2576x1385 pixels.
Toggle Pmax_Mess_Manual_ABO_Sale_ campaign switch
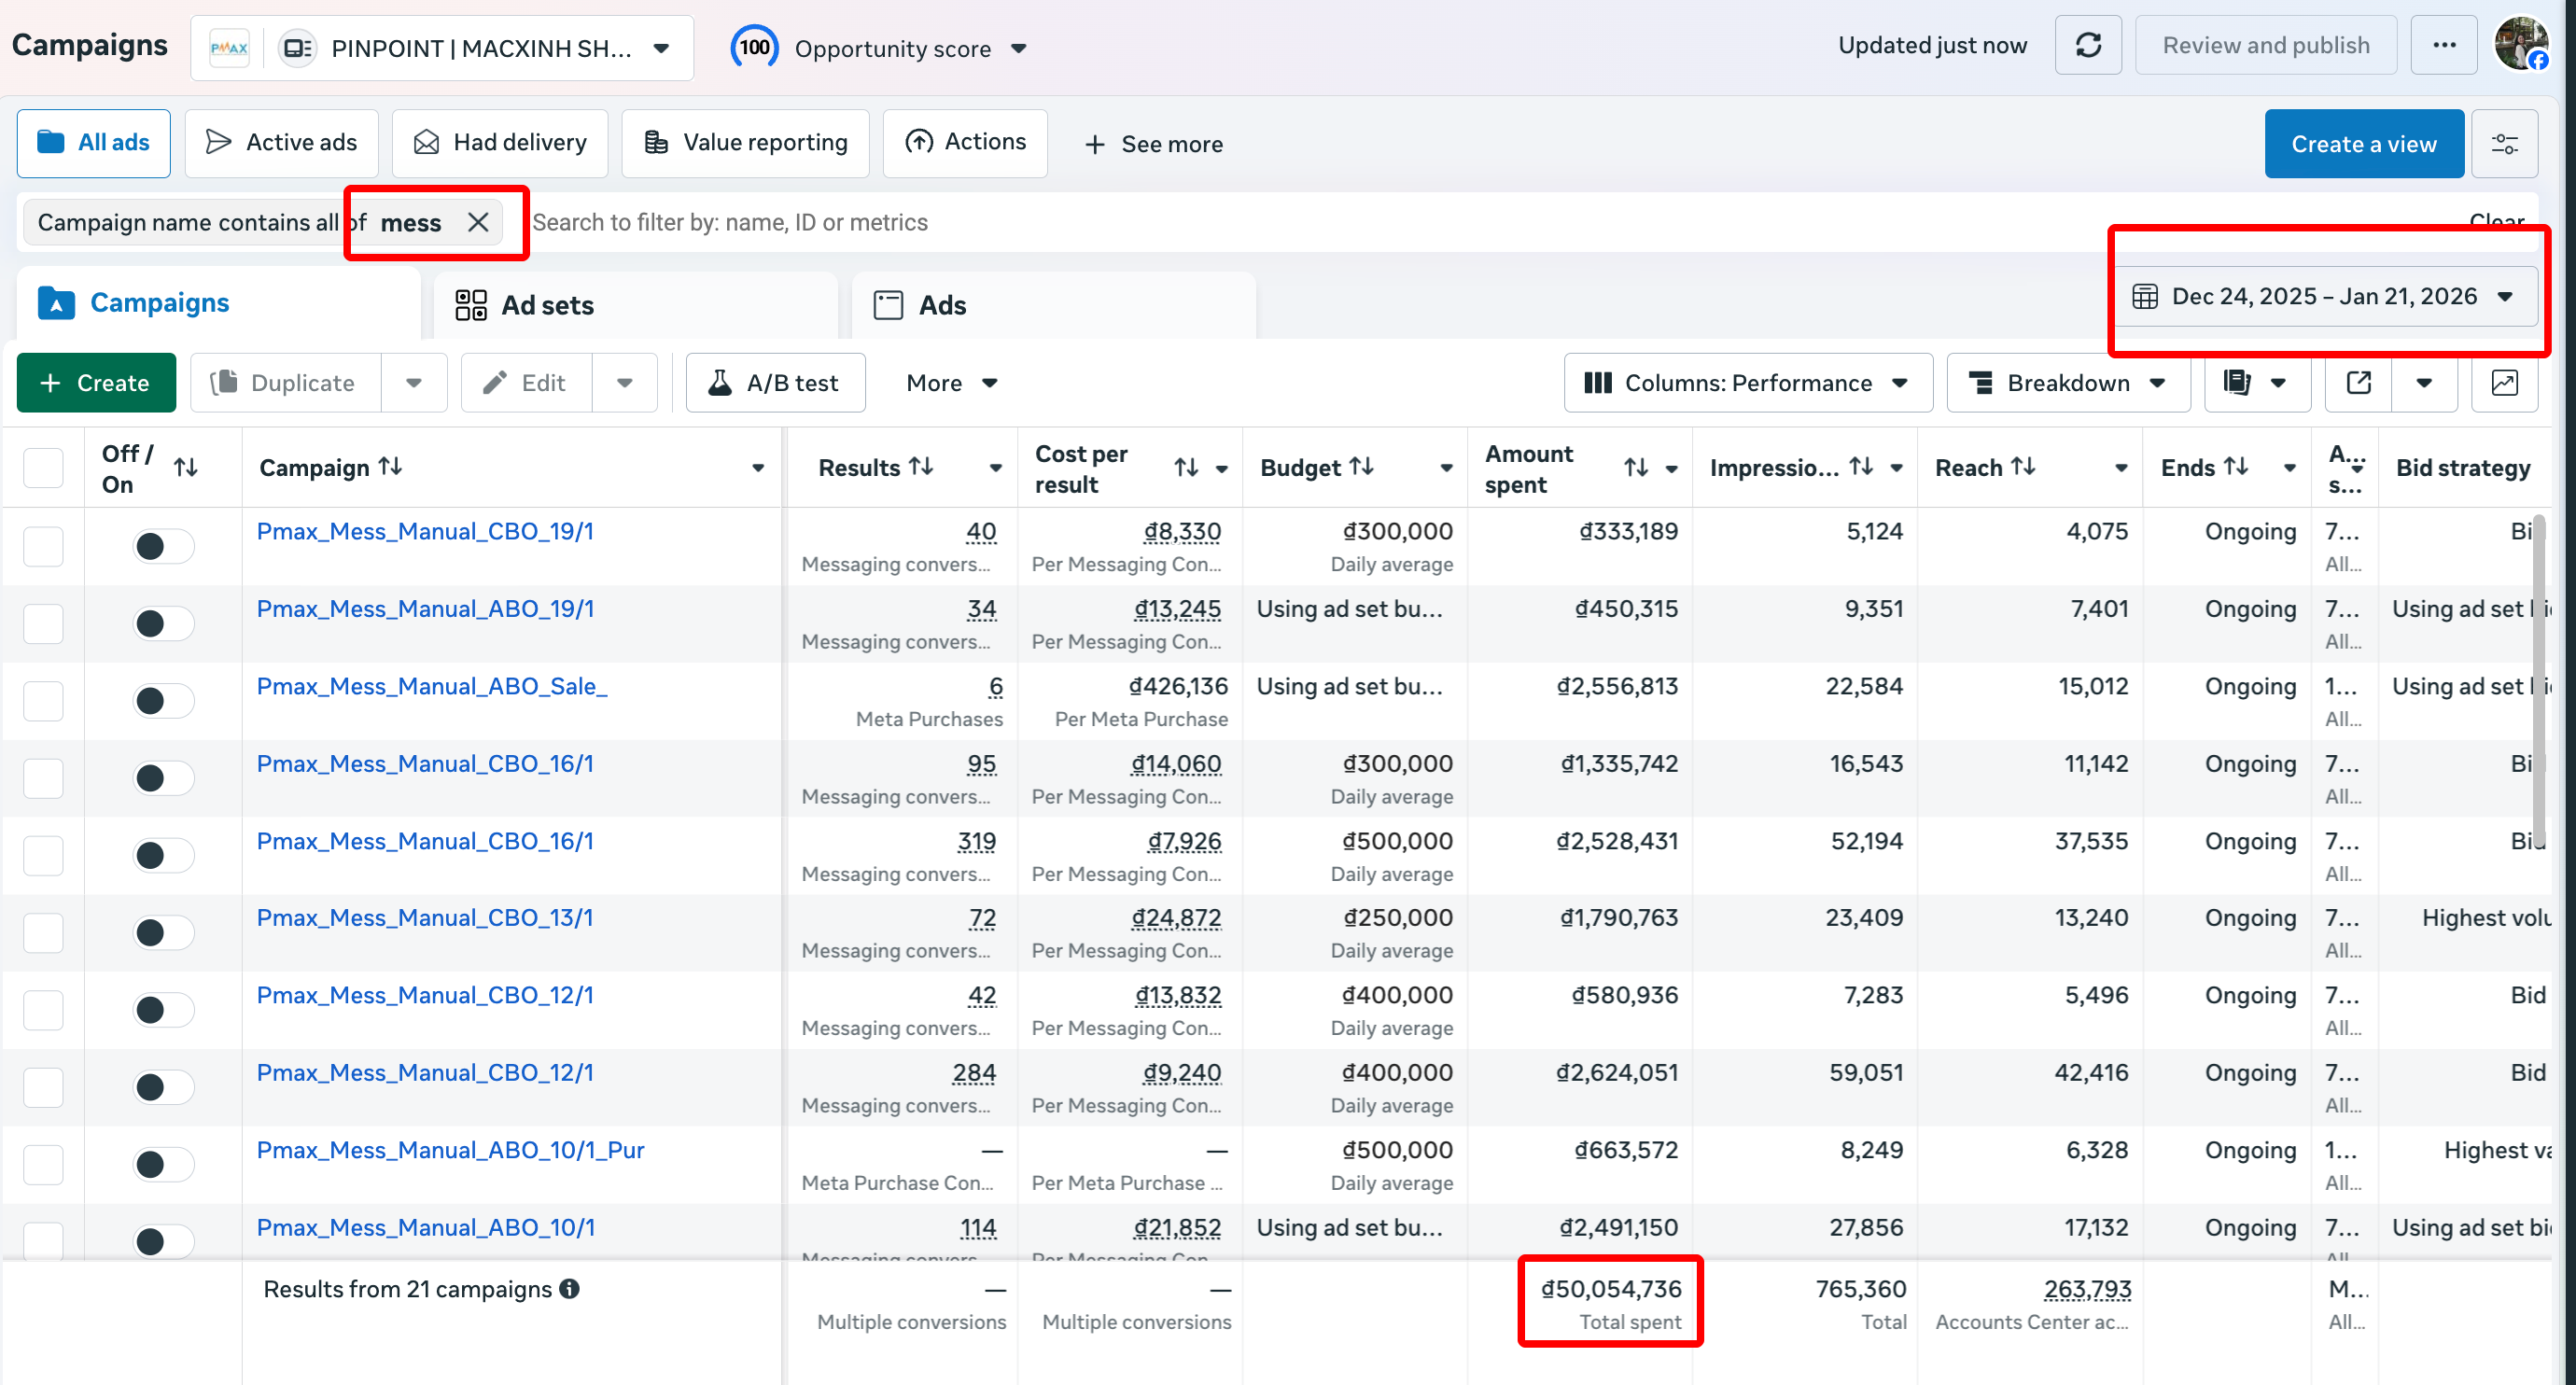point(163,701)
